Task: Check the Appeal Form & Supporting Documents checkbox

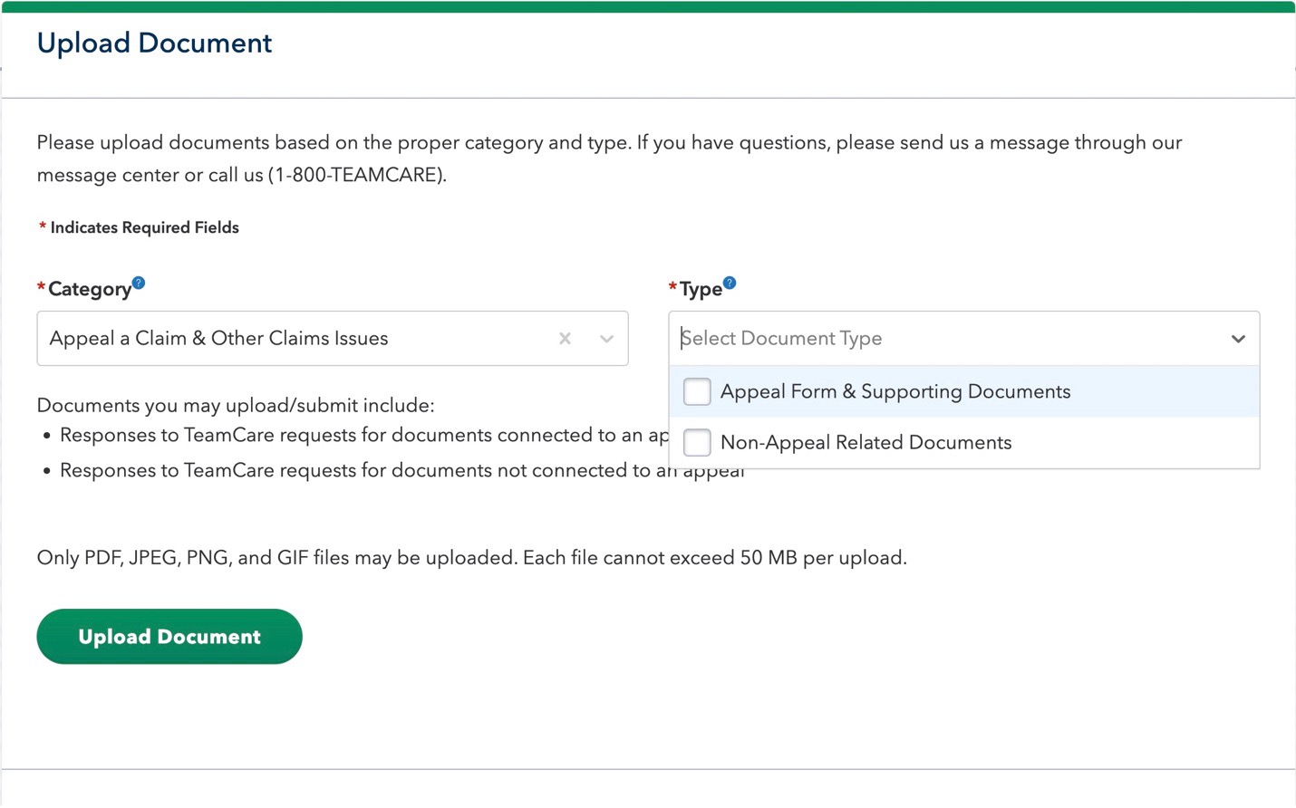Action: pos(697,391)
